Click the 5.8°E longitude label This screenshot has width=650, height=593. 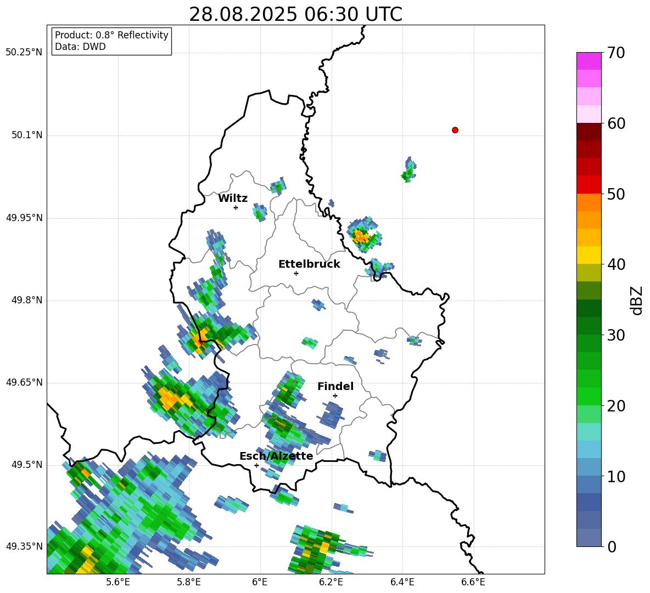click(x=189, y=582)
